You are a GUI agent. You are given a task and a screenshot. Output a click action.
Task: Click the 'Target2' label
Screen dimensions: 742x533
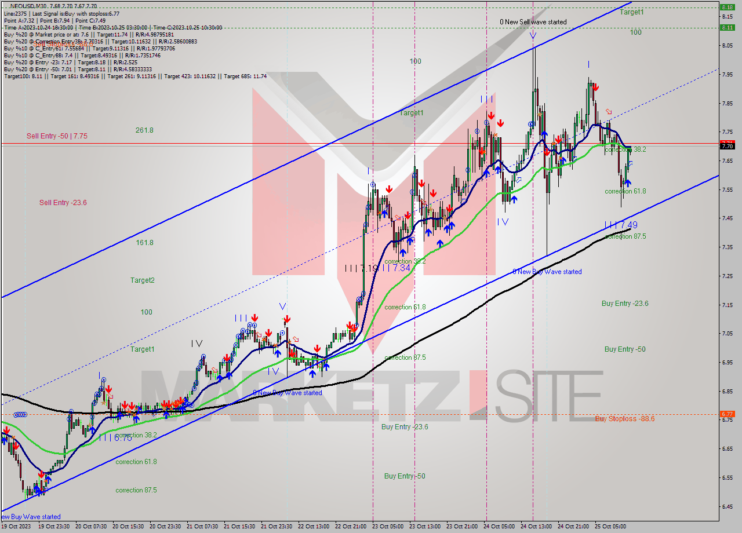[x=142, y=280]
